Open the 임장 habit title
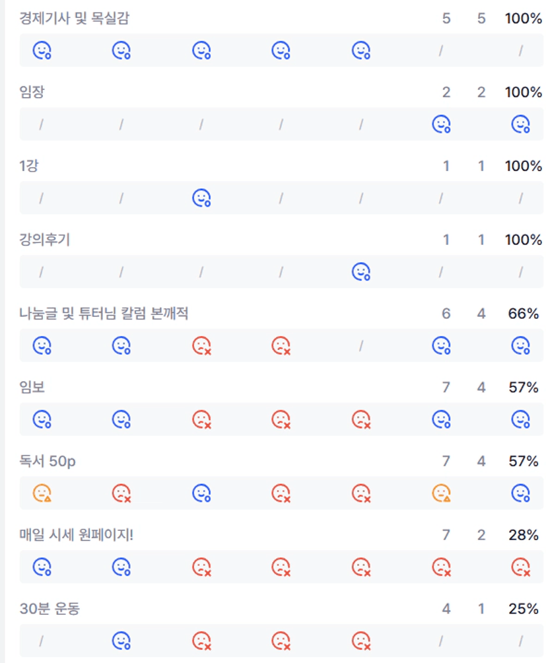Viewport: 546px width, 663px height. 32,92
